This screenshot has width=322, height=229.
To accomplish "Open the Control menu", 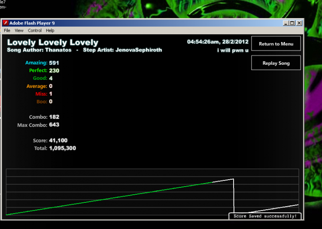I will [x=35, y=30].
